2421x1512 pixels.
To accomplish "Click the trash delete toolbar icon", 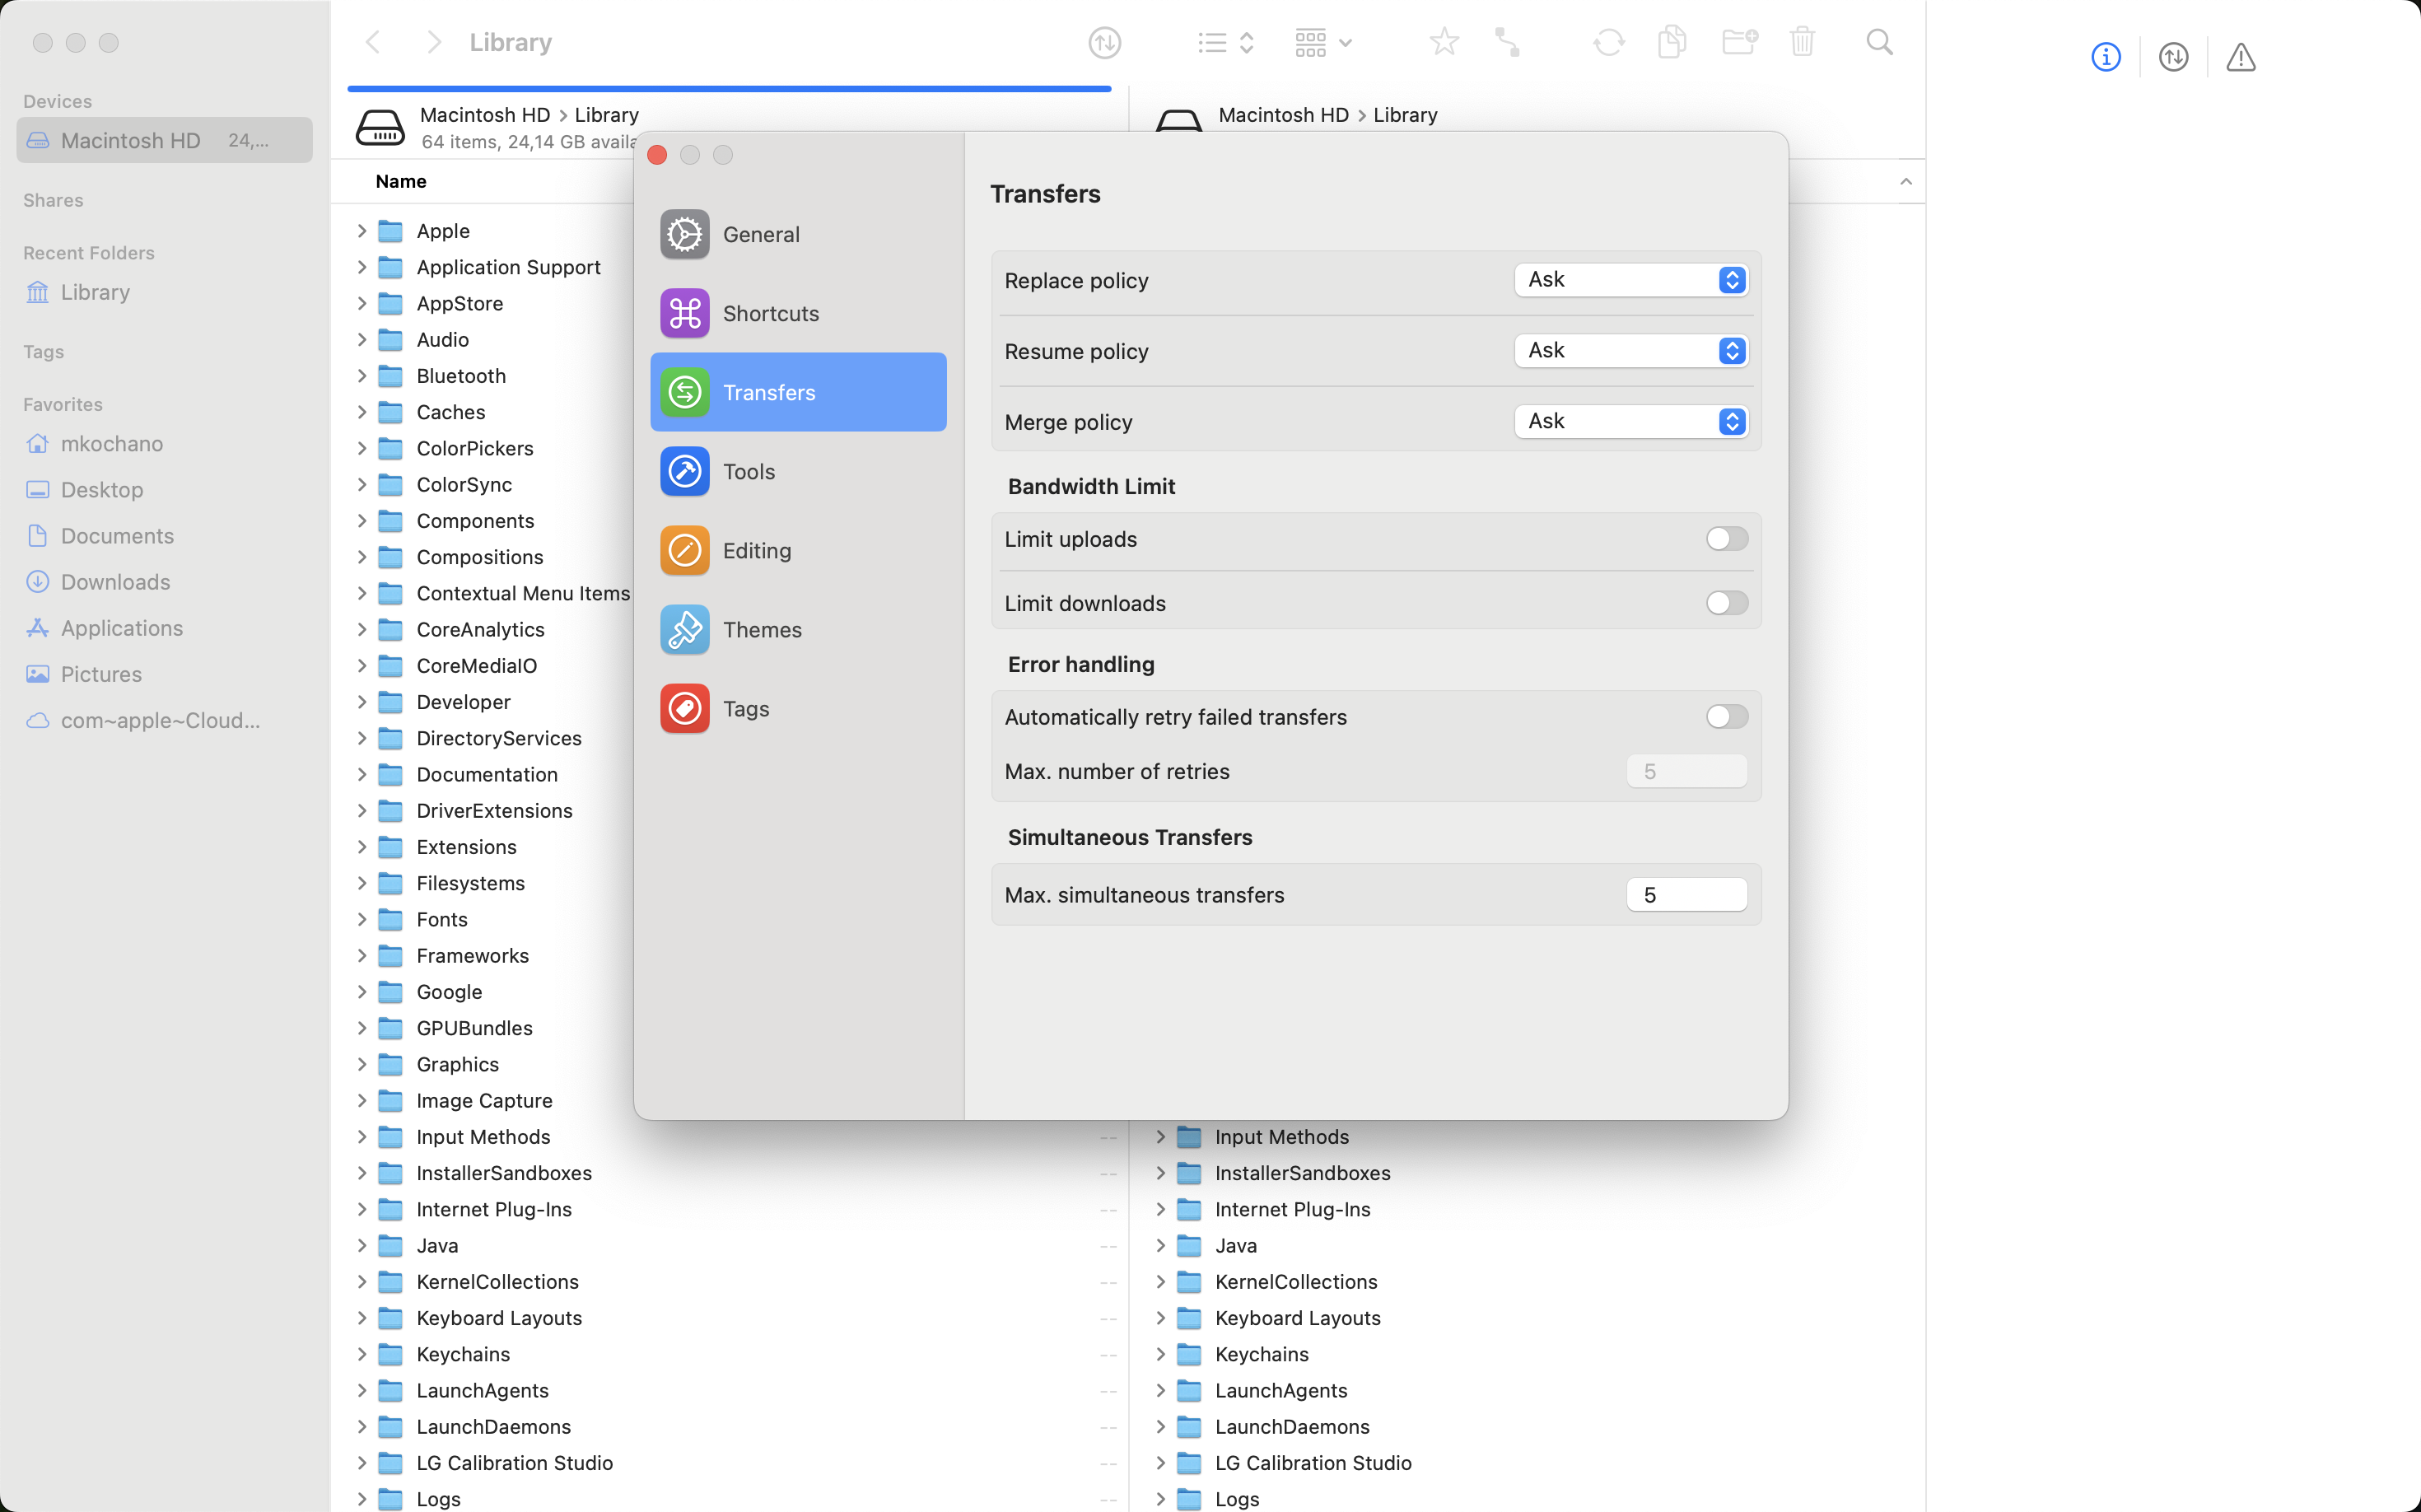I will (1802, 42).
